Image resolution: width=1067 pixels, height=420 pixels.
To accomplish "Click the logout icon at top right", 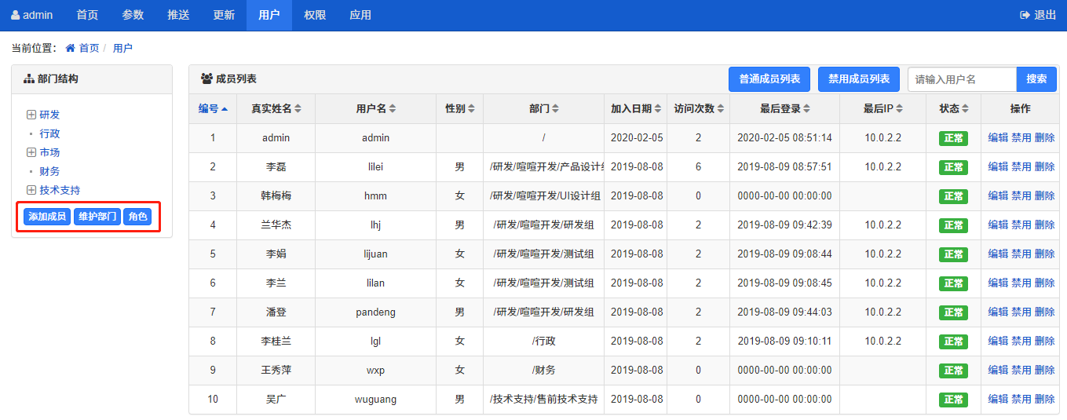I will 1025,15.
